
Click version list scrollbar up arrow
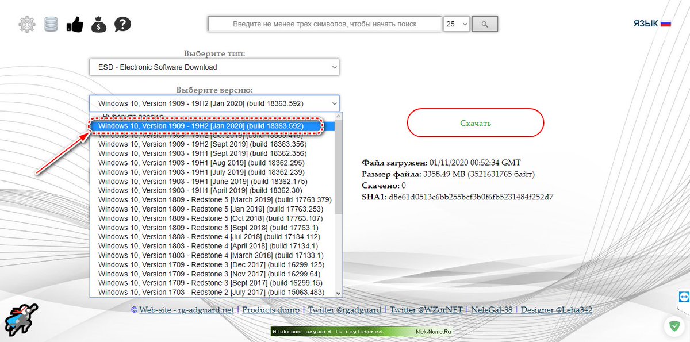338,117
